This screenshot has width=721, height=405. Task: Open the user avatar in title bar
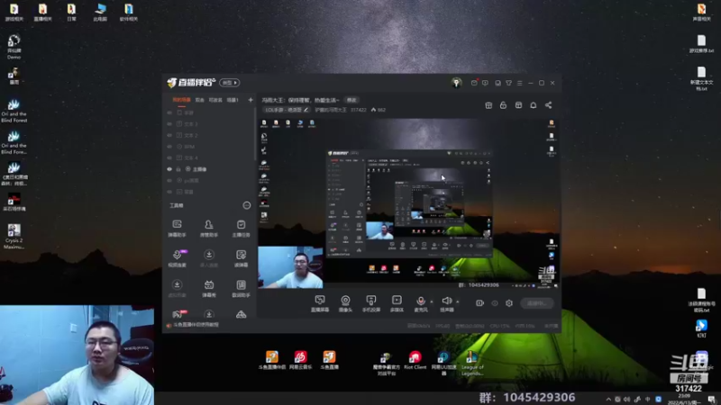[x=456, y=83]
